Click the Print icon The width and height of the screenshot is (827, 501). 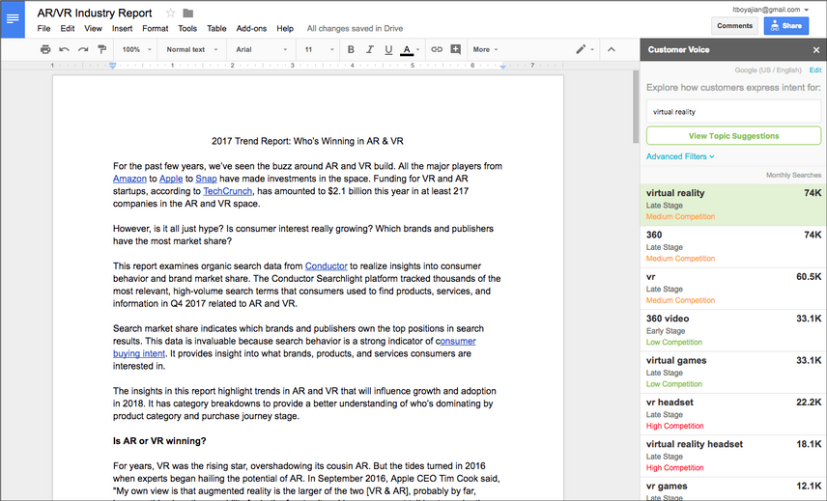(x=45, y=49)
